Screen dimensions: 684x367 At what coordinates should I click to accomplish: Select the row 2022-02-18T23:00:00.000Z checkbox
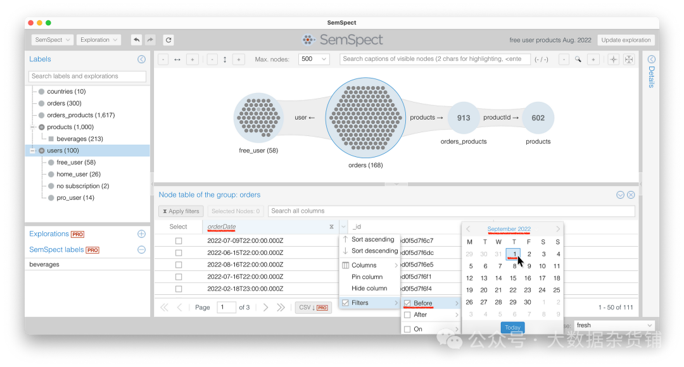pos(179,289)
